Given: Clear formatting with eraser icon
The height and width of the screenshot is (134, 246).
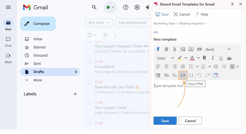Looking at the screenshot, I should pyautogui.click(x=158, y=75).
